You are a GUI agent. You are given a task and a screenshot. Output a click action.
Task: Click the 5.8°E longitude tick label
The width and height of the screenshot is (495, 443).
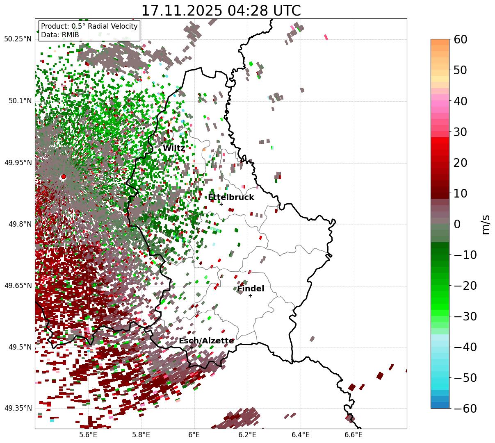[x=141, y=434]
